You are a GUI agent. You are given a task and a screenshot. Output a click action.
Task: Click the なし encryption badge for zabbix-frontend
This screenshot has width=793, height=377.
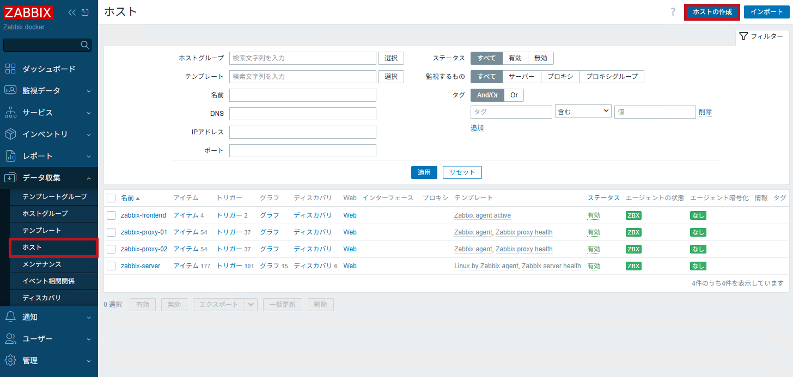coord(698,215)
